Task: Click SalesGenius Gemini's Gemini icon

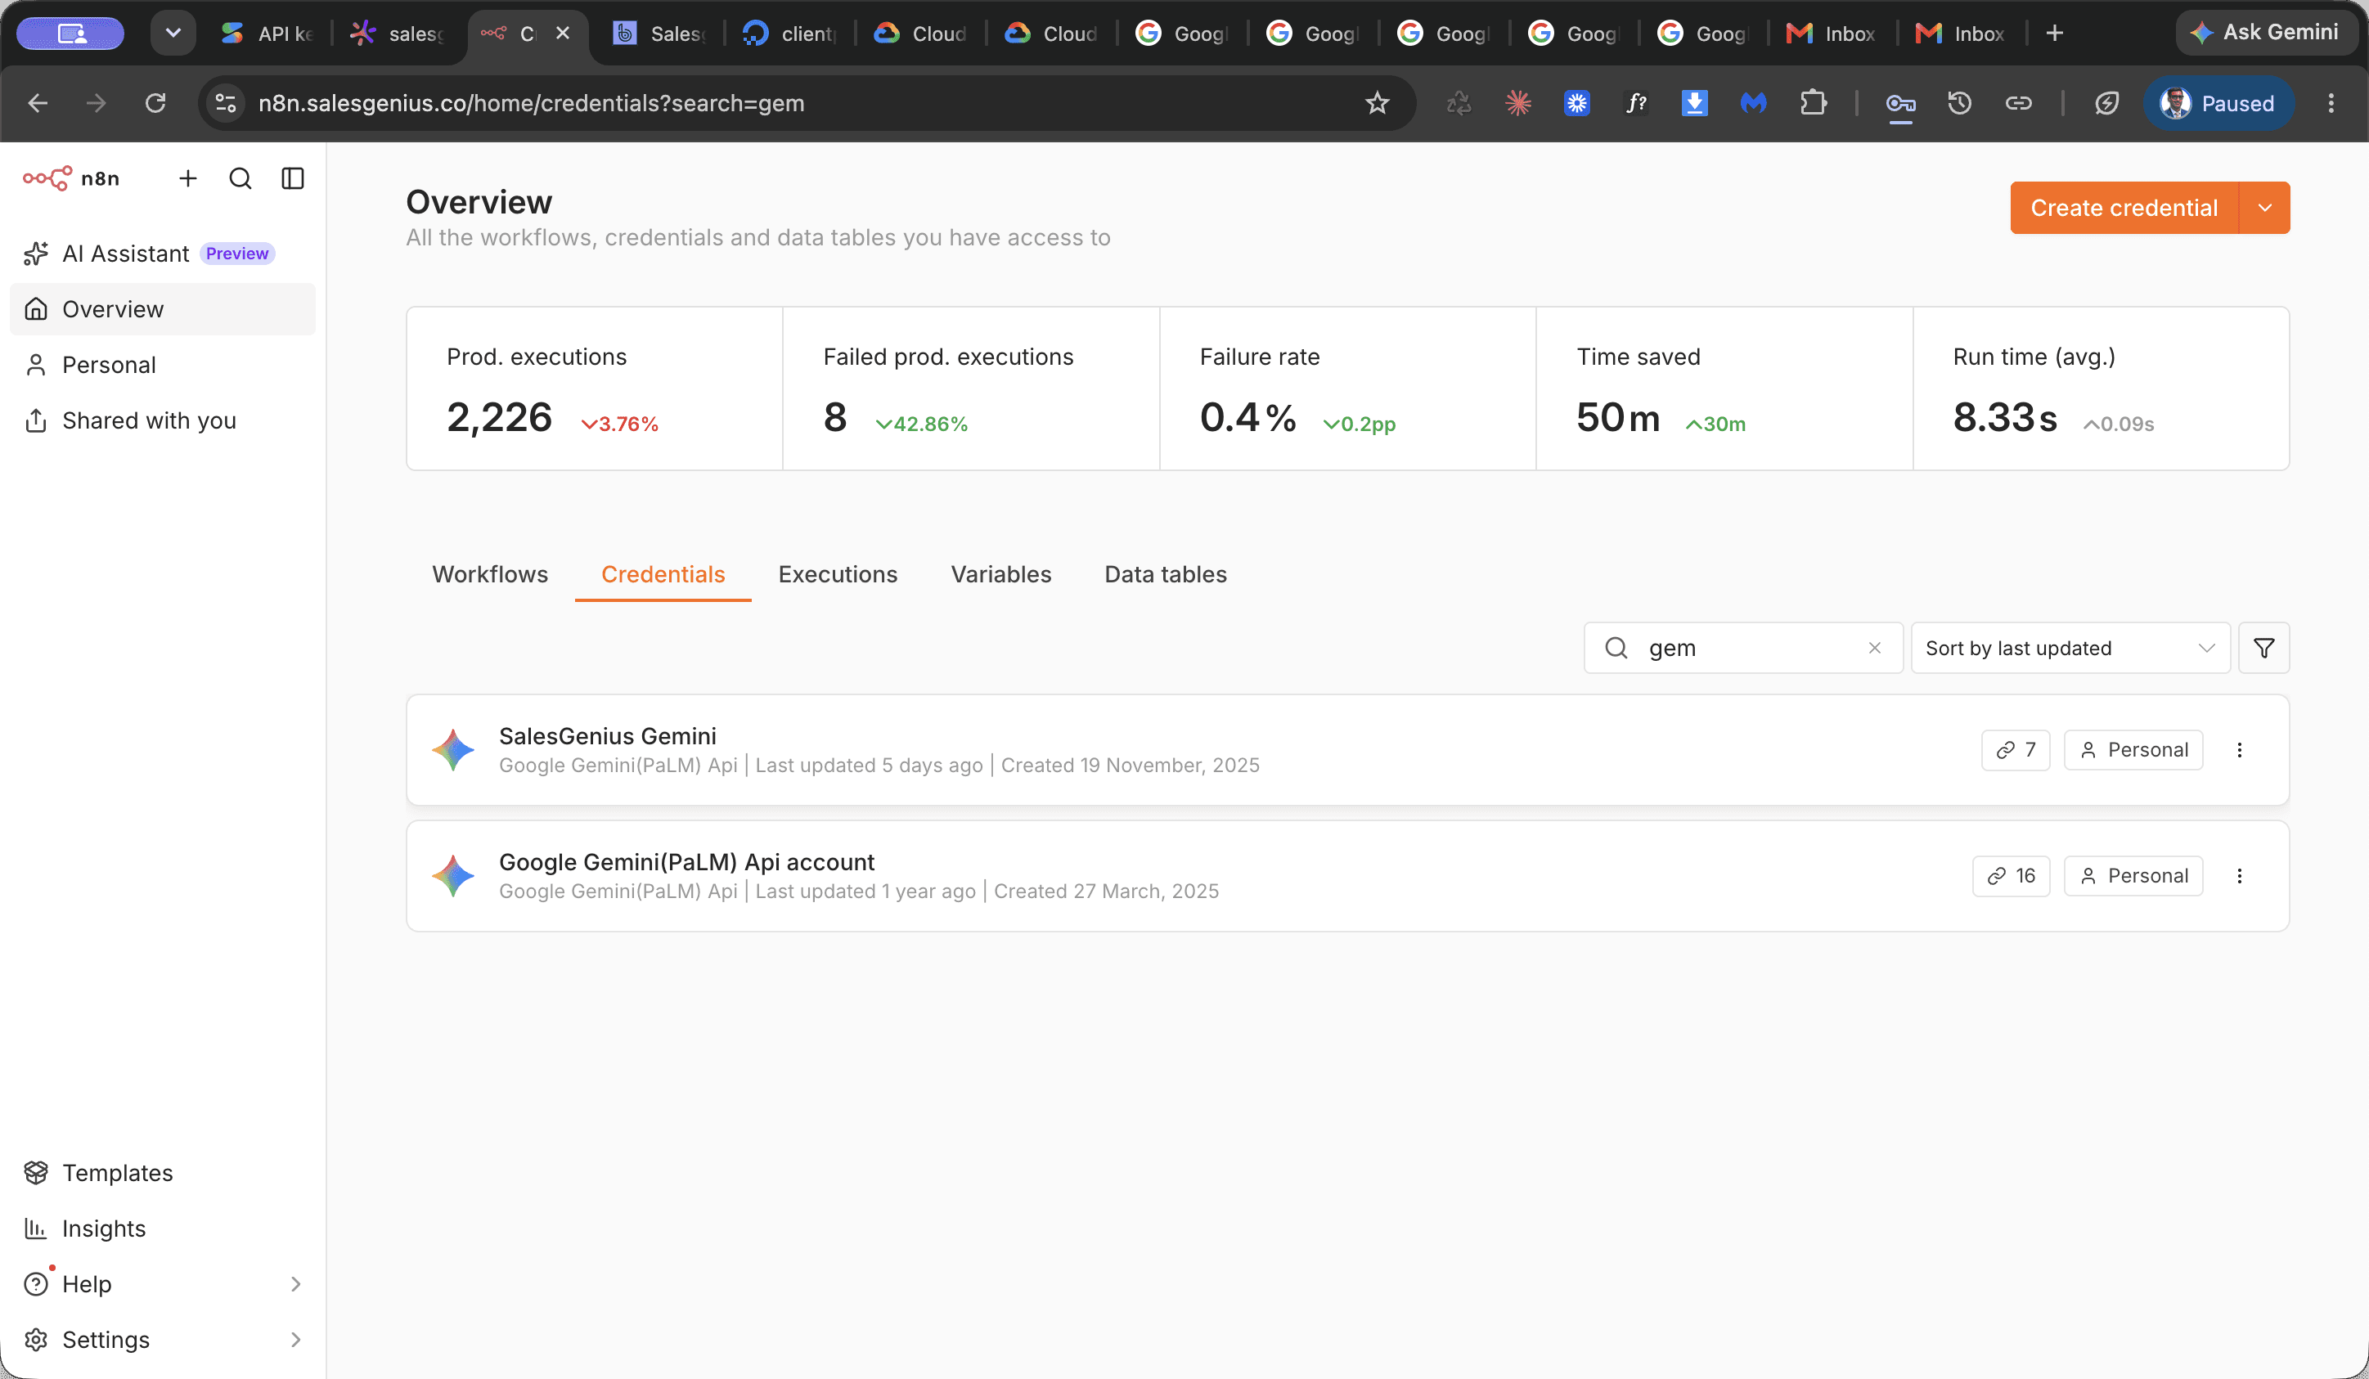Action: [x=453, y=750]
